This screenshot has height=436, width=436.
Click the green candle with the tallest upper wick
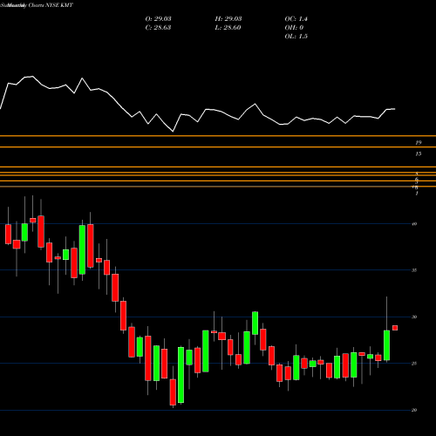click(386, 345)
